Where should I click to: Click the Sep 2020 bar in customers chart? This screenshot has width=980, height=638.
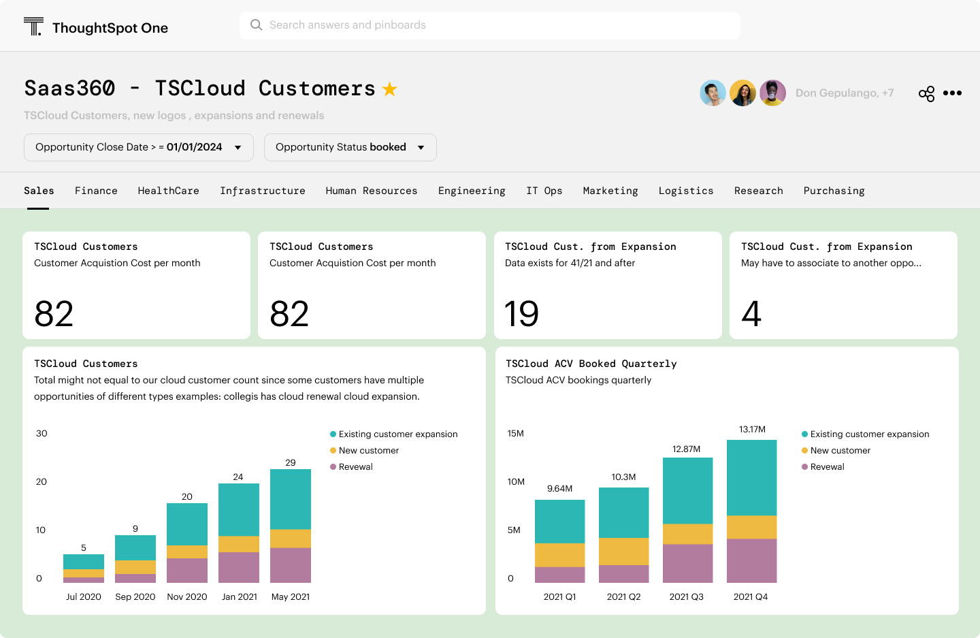click(135, 559)
